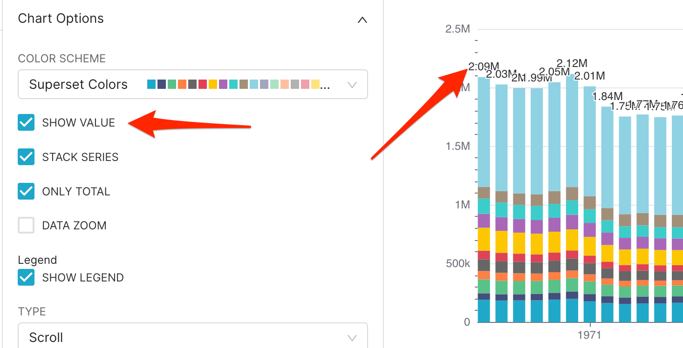Open the Color Scheme dropdown

352,84
